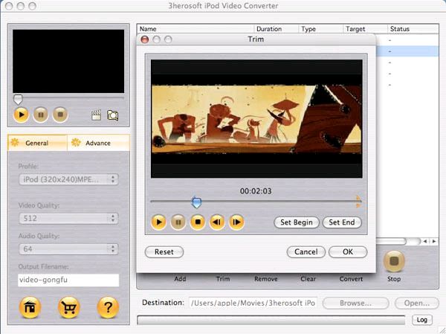The height and width of the screenshot is (334, 446).
Task: Click the blue Trim timeline slider handle
Action: [x=196, y=203]
